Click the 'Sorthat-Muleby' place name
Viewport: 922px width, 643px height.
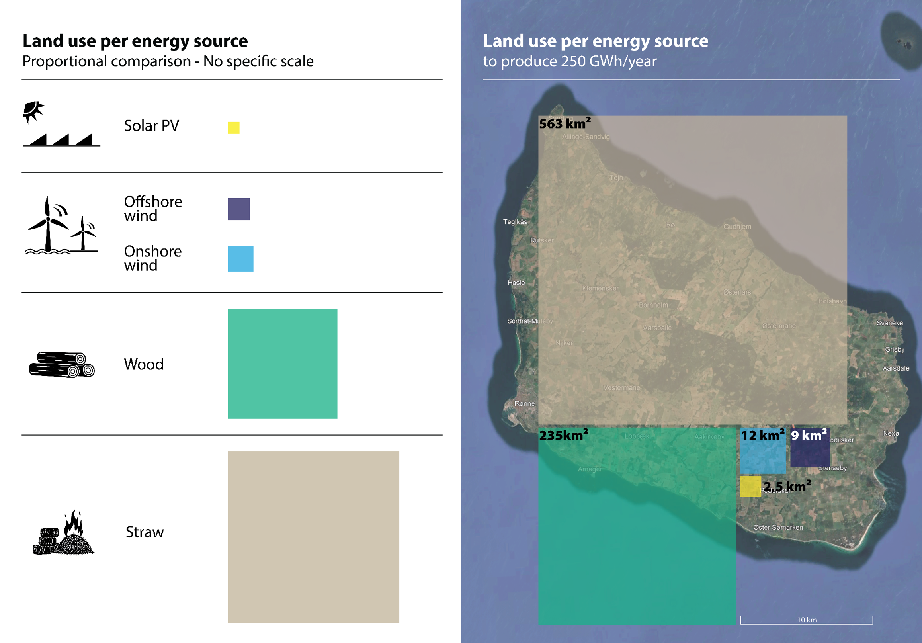pos(530,321)
